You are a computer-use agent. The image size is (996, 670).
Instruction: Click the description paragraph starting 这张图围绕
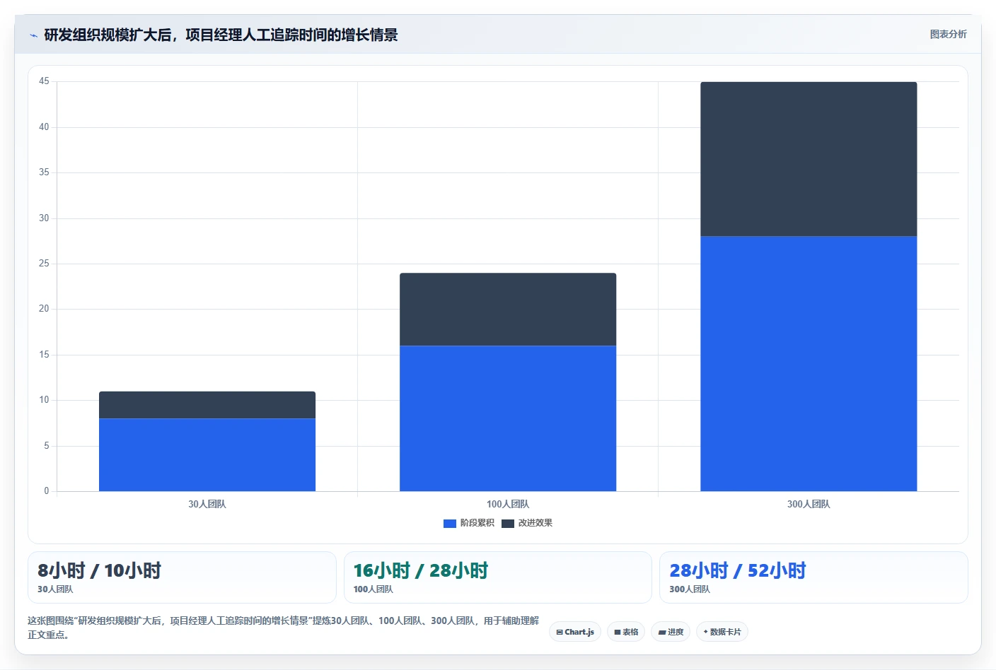click(x=283, y=628)
